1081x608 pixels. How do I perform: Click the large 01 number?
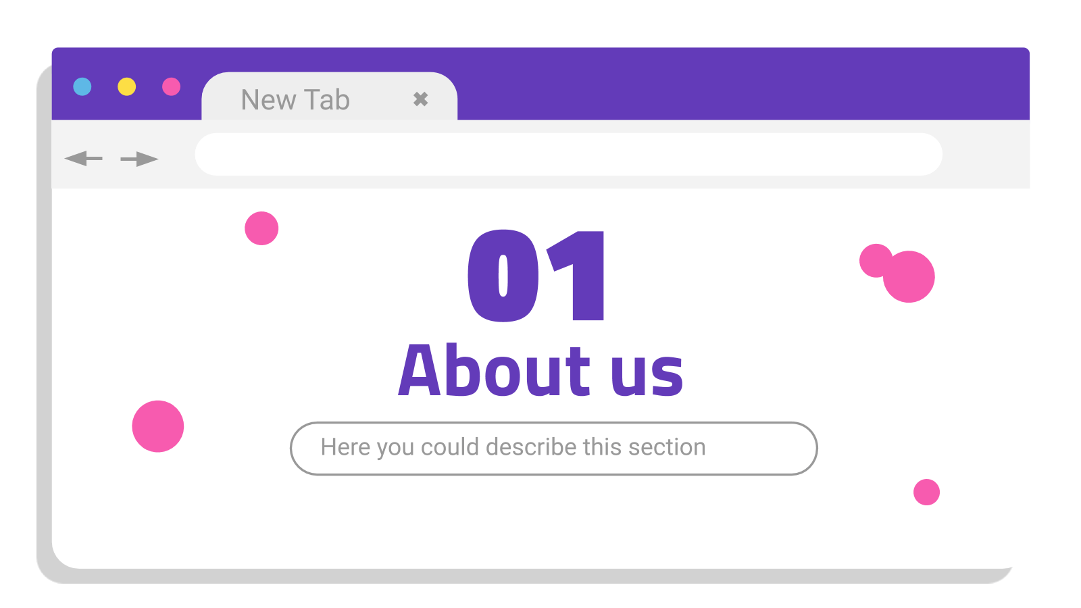536,276
